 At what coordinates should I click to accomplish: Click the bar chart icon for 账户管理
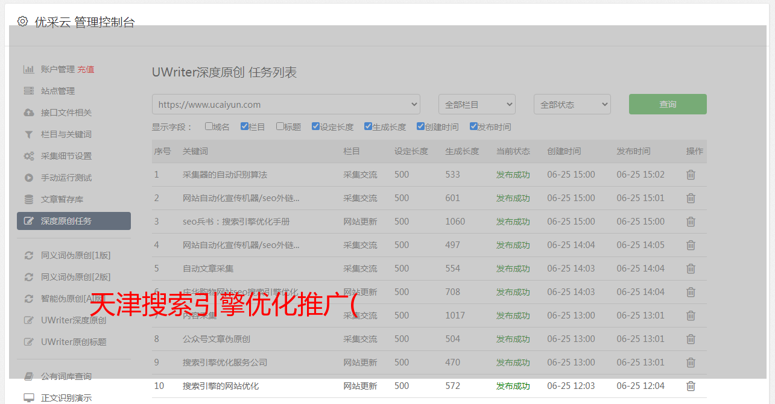pyautogui.click(x=28, y=69)
